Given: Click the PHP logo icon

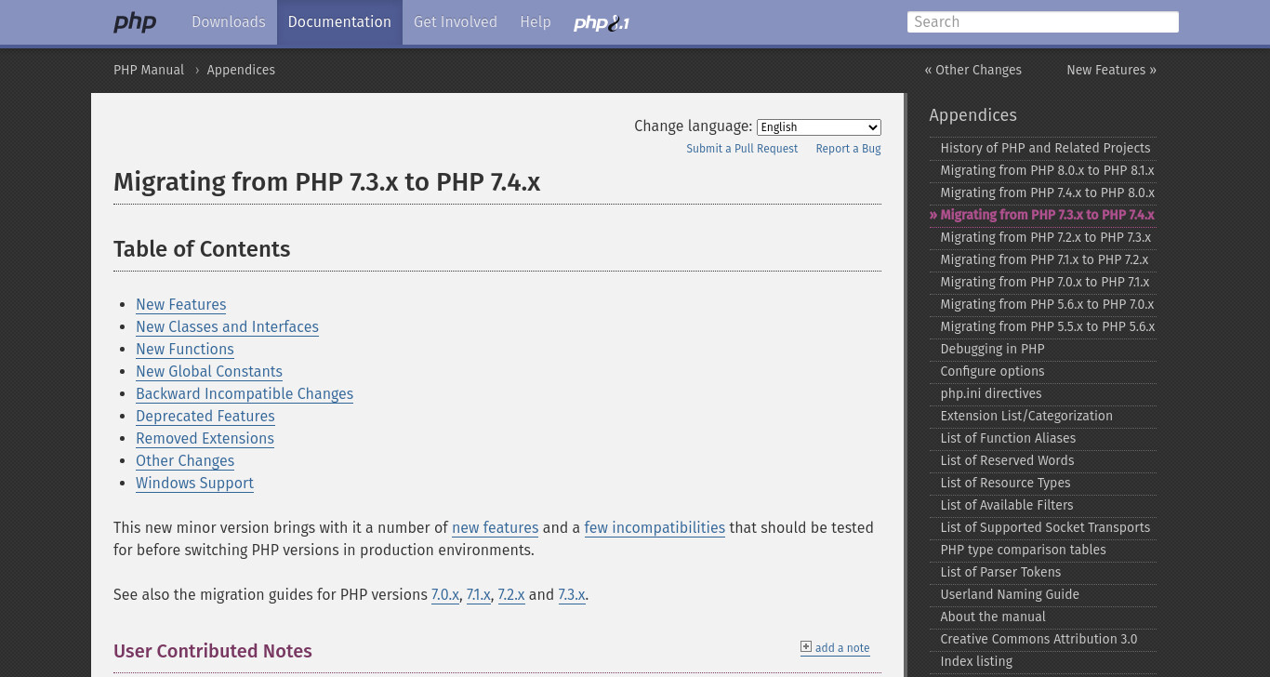Looking at the screenshot, I should point(135,22).
